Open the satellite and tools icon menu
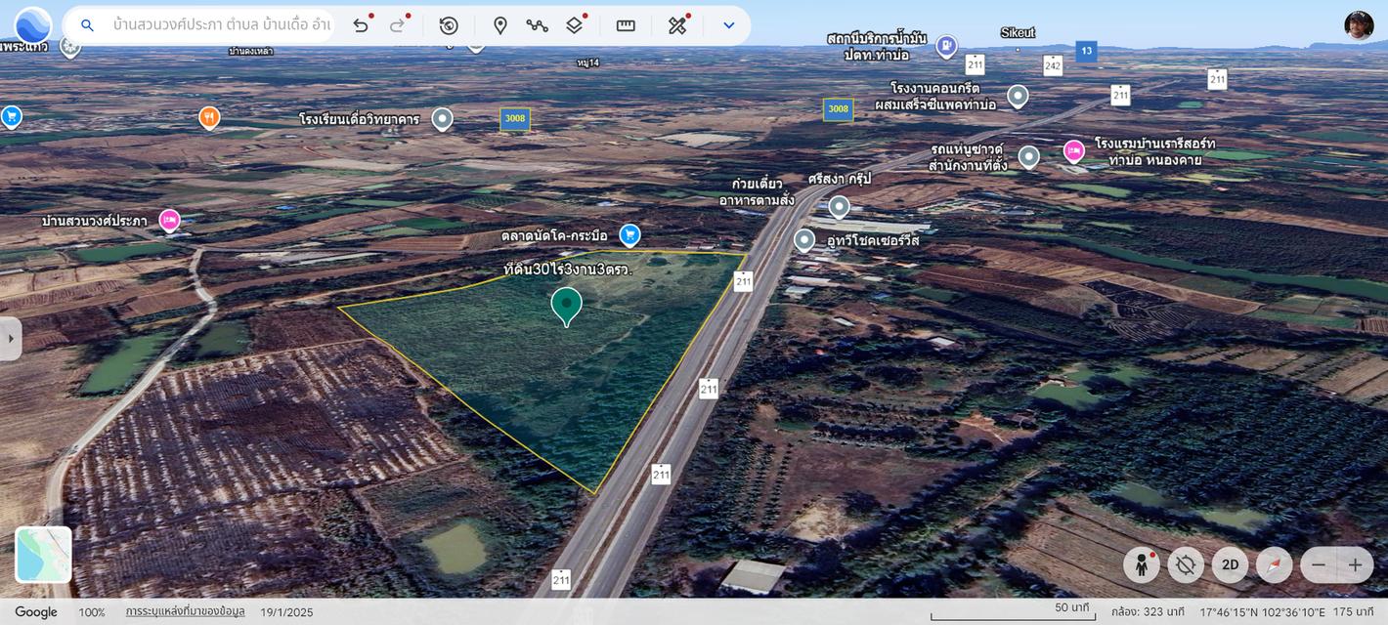The height and width of the screenshot is (625, 1388). click(677, 25)
